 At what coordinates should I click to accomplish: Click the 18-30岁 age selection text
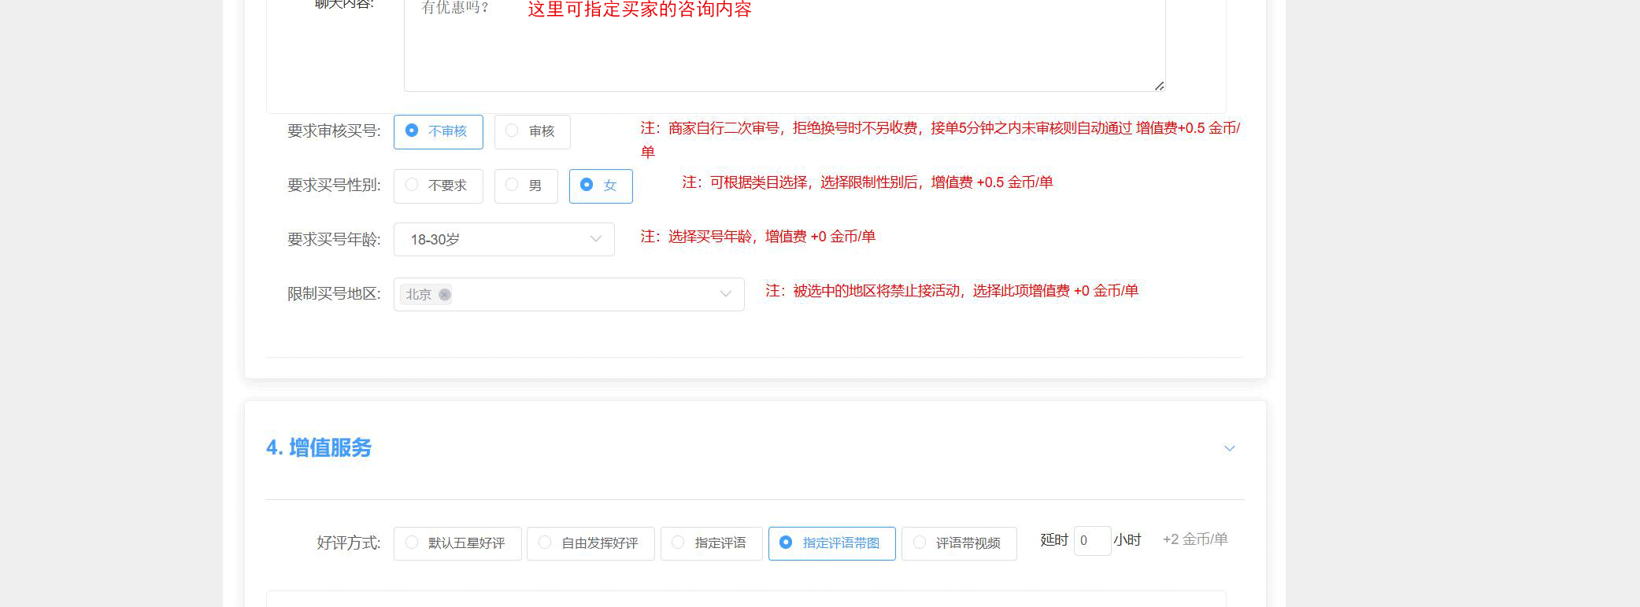click(x=435, y=239)
